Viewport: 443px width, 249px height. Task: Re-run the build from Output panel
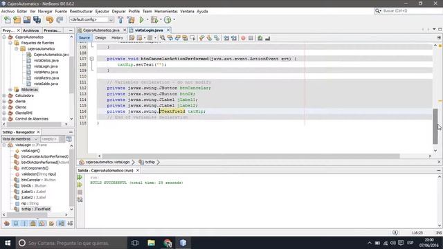tap(80, 177)
